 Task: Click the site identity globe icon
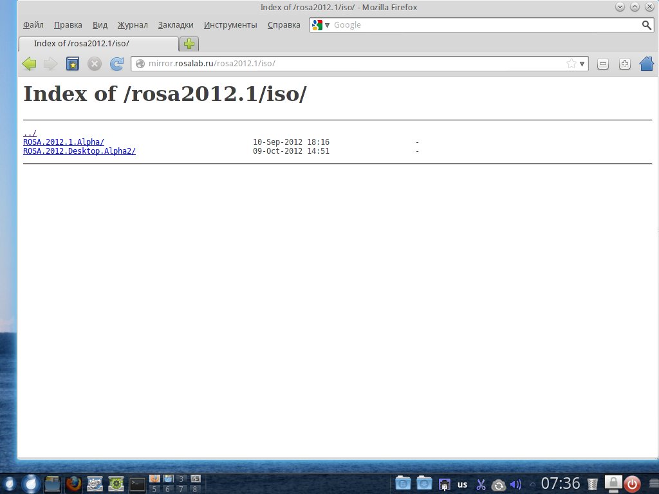tap(140, 64)
